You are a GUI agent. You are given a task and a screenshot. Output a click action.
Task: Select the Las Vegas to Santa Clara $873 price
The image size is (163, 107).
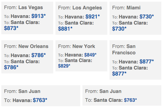pos(11,28)
